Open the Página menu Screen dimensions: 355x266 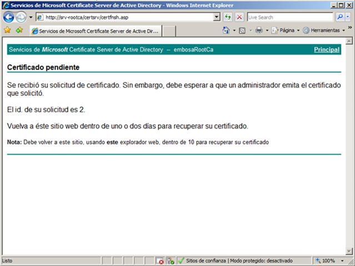287,30
